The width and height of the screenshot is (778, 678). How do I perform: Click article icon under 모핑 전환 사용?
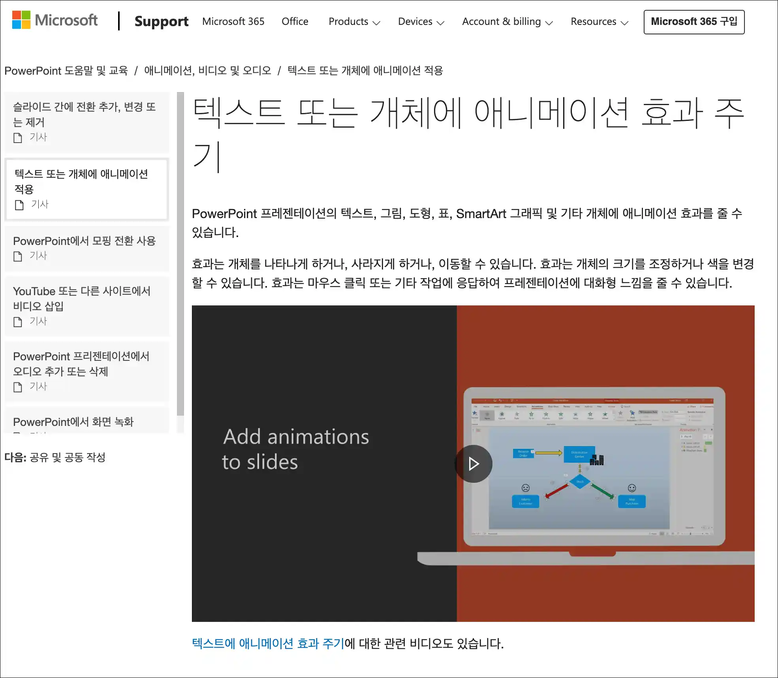pyautogui.click(x=18, y=256)
